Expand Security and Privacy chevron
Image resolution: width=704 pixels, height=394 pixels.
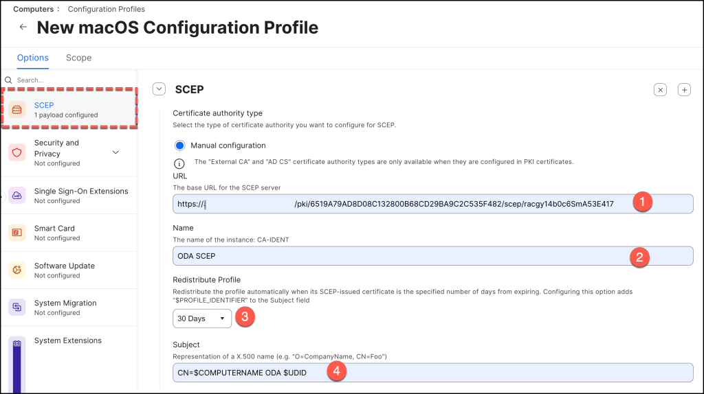(x=115, y=152)
